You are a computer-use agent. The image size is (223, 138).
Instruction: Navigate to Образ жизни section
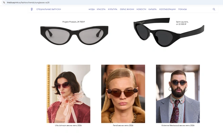coord(127,9)
